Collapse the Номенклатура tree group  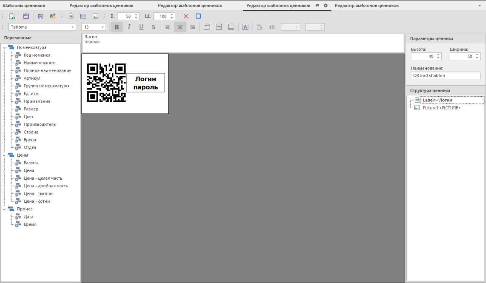click(4, 48)
